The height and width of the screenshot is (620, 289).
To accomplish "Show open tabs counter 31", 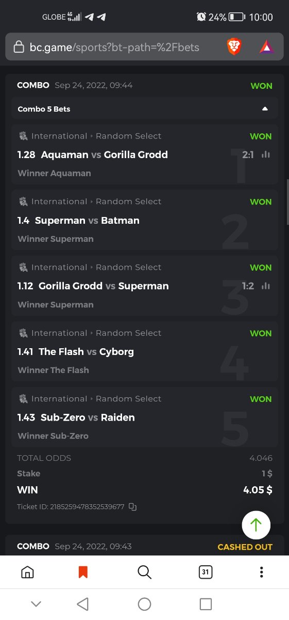I will [205, 572].
